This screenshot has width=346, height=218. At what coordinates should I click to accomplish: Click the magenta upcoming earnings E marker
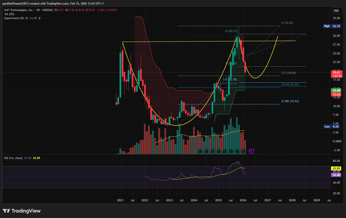tap(251, 151)
